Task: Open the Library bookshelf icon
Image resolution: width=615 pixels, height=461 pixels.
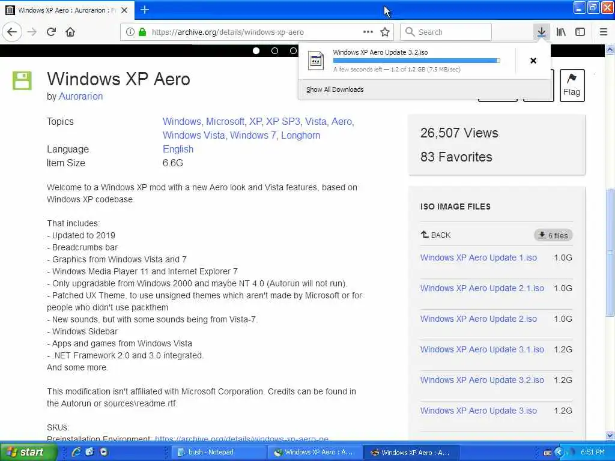Action: (561, 32)
